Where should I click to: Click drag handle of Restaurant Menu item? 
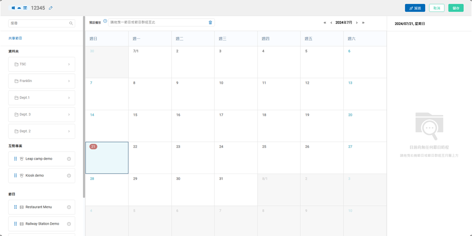point(15,207)
